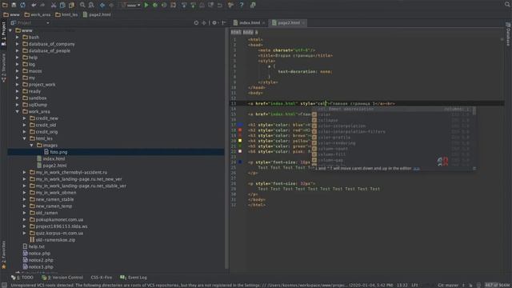Click blue color swatch in gutter line 17

[240, 125]
